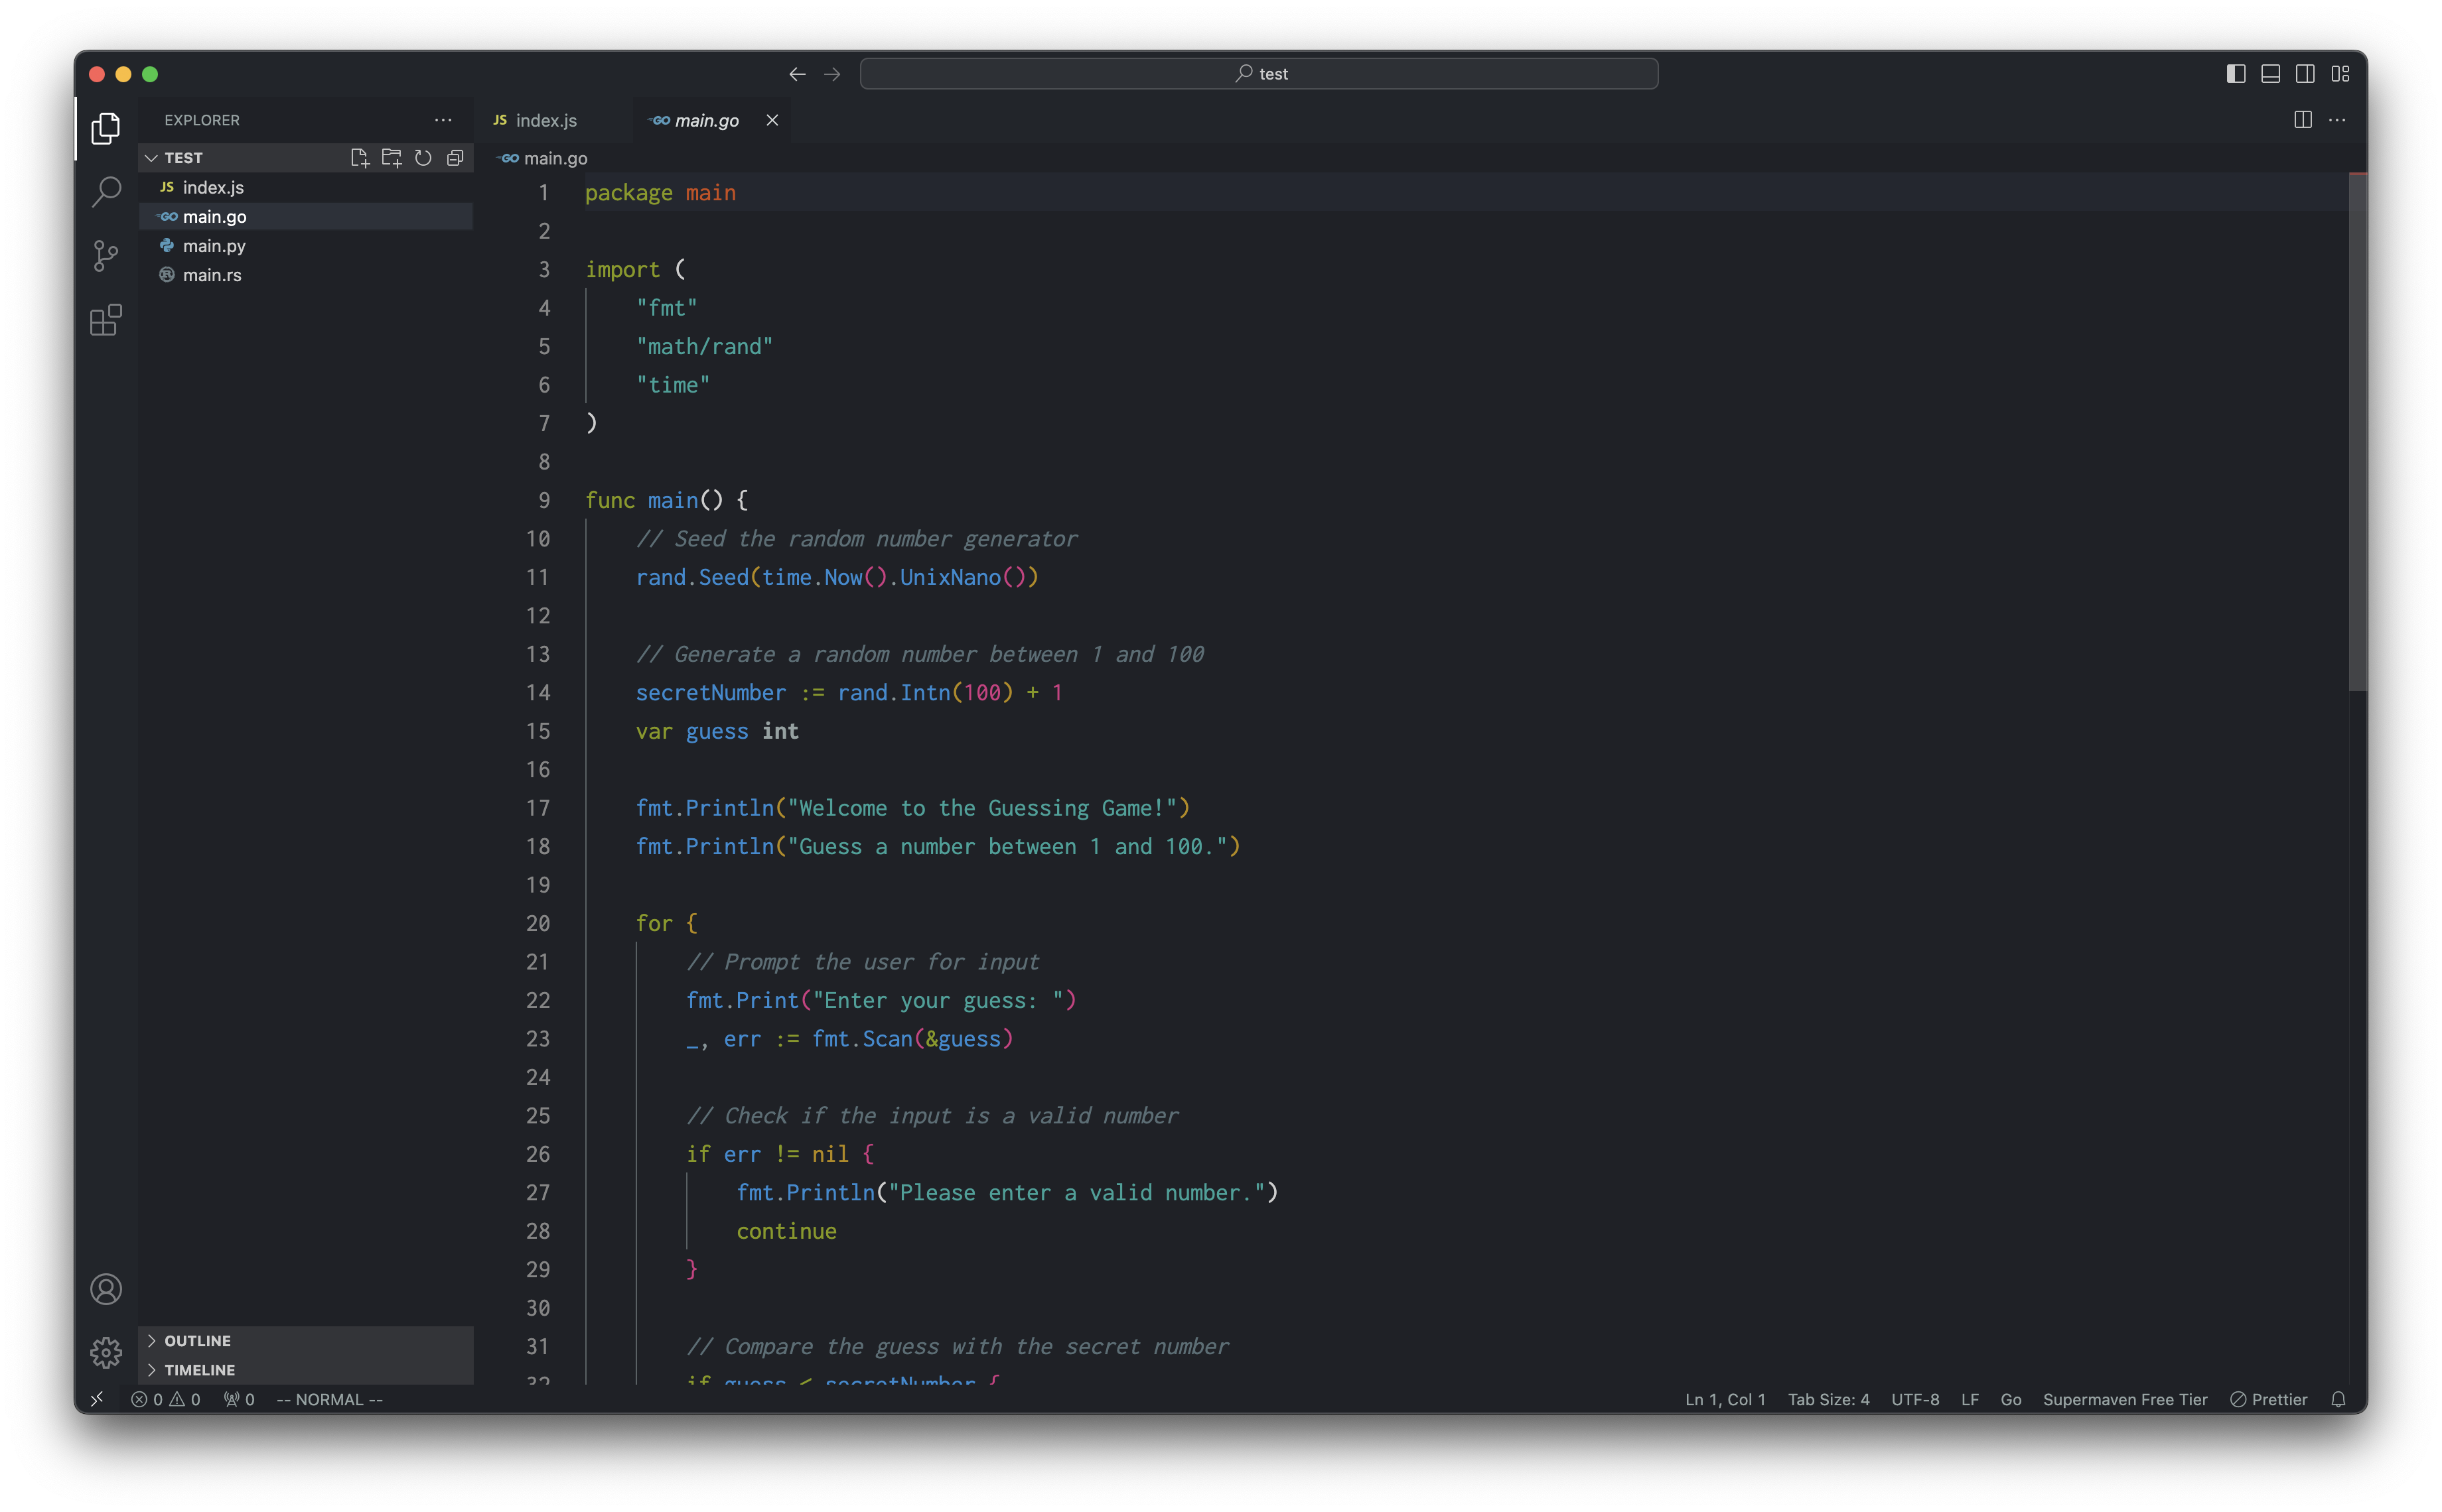The image size is (2442, 1512).
Task: Select main.go in the file tree
Action: 306,216
